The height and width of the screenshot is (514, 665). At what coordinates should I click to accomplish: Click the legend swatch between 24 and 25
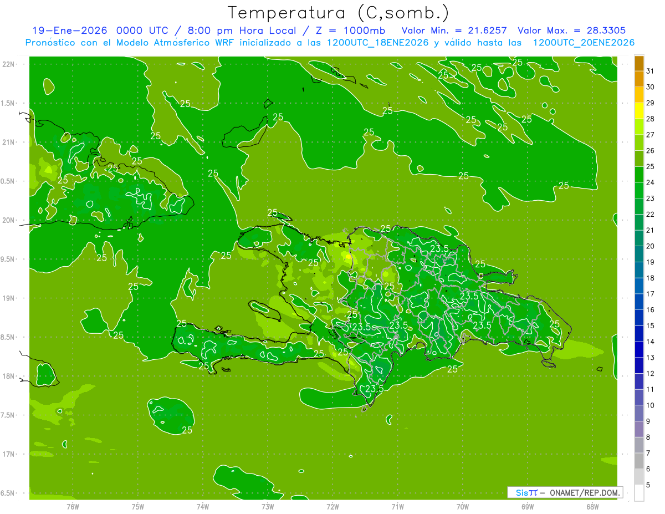[x=639, y=174]
